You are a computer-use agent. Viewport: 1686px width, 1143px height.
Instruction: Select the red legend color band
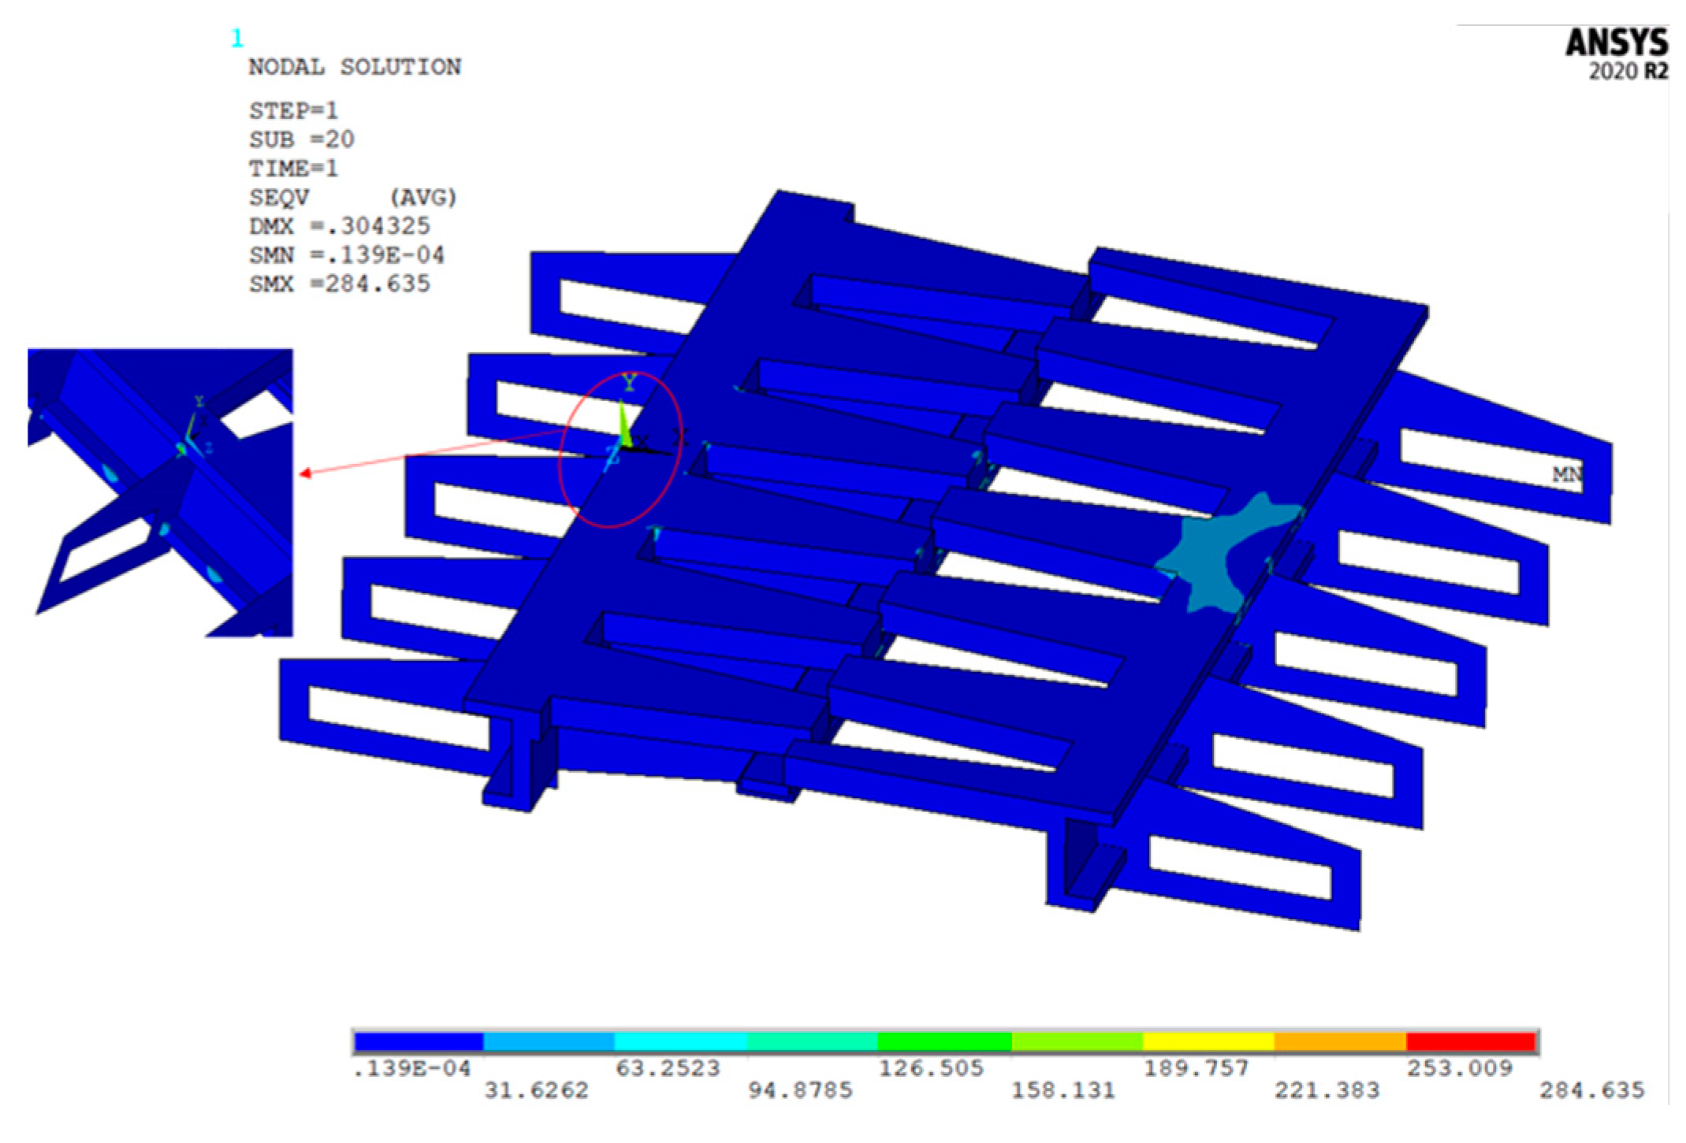point(1471,1041)
